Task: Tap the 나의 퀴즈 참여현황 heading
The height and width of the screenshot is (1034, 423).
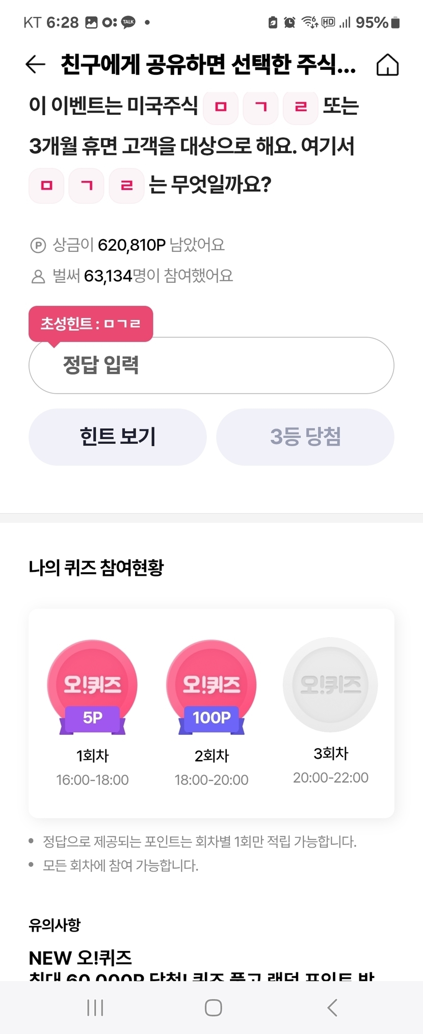Action: (96, 567)
